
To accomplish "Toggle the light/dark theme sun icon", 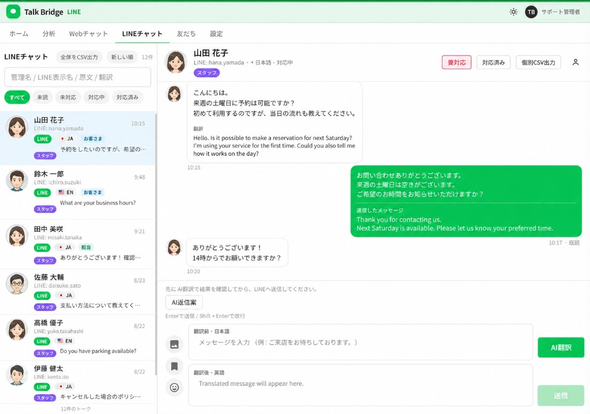I will coord(513,12).
